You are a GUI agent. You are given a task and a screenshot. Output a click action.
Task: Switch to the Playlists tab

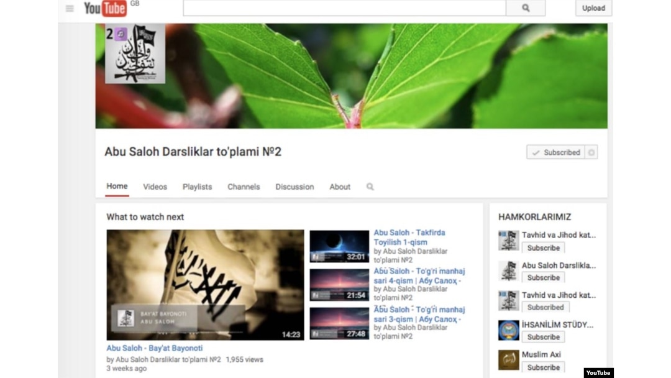tap(197, 187)
